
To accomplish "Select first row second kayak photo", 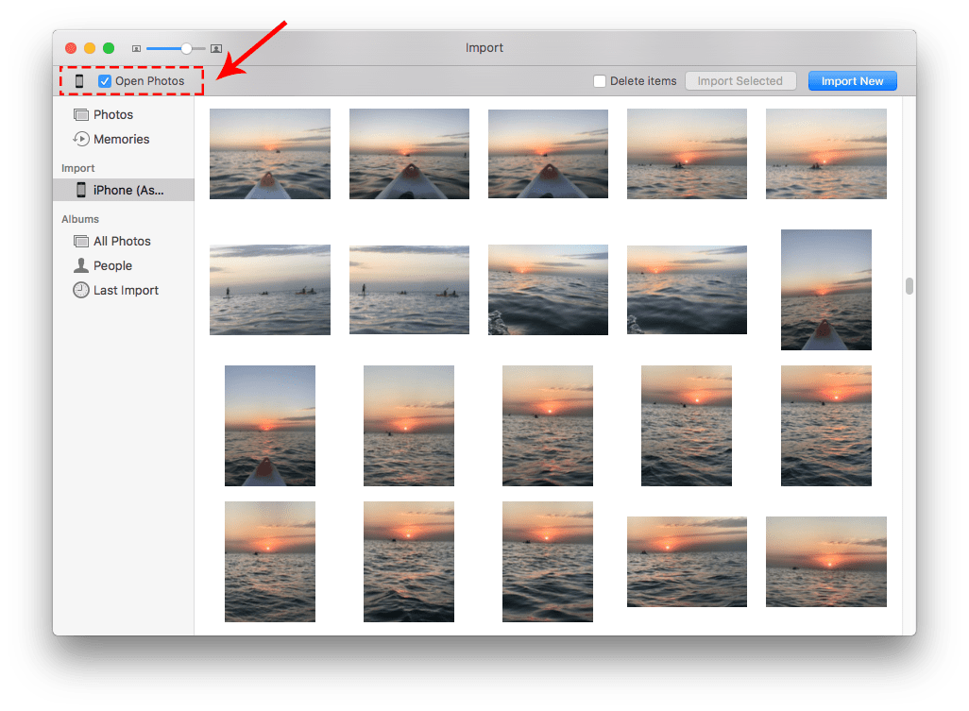I will [x=409, y=154].
